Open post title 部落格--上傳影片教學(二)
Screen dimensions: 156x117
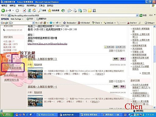[x=42, y=59]
